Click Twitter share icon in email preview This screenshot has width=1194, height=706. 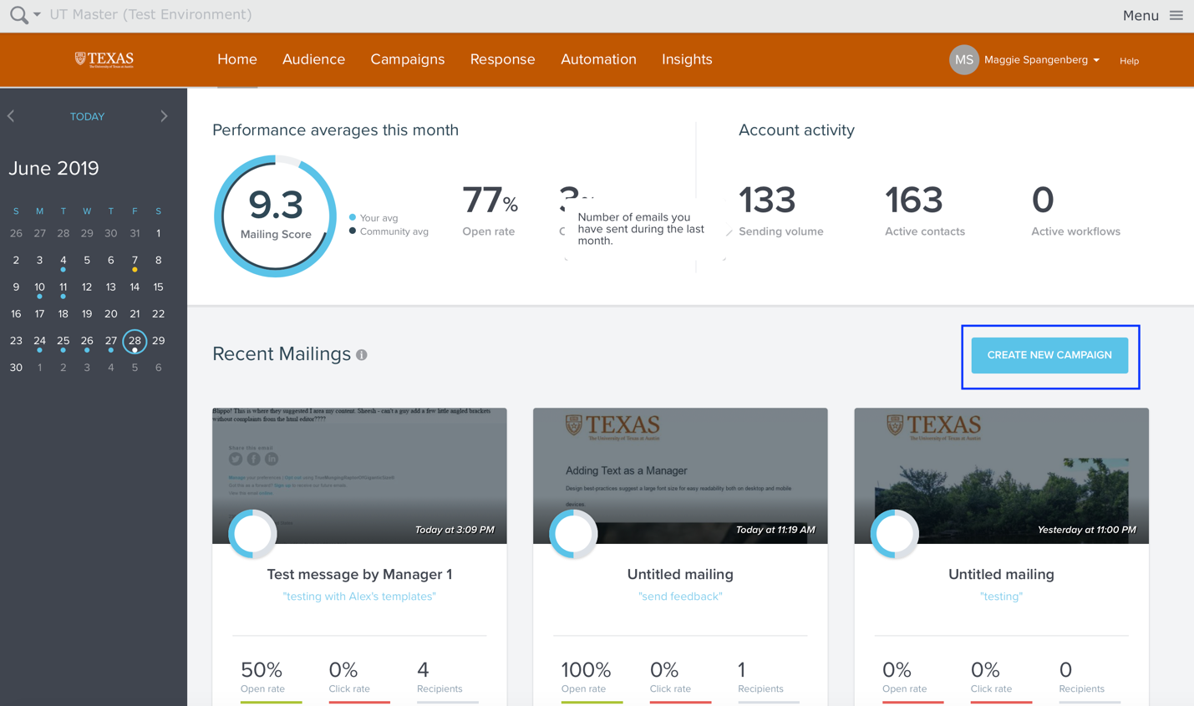point(236,459)
